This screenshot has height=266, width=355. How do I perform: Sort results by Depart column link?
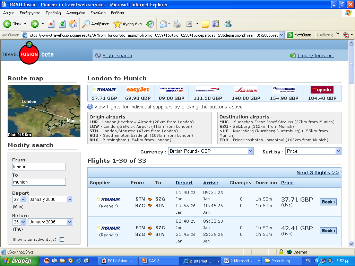point(184,183)
